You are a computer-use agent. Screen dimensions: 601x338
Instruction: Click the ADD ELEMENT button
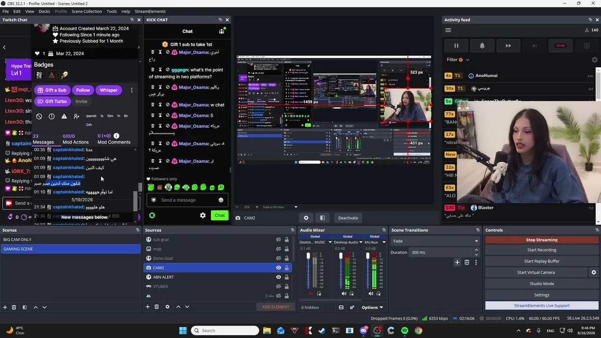point(276,307)
